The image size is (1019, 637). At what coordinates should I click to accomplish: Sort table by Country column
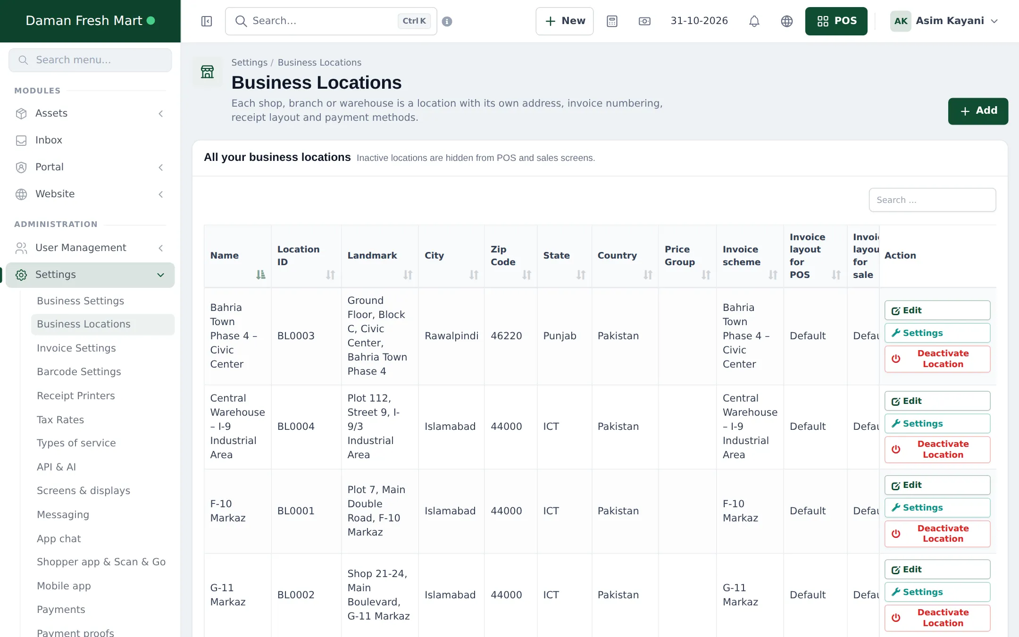pos(648,275)
